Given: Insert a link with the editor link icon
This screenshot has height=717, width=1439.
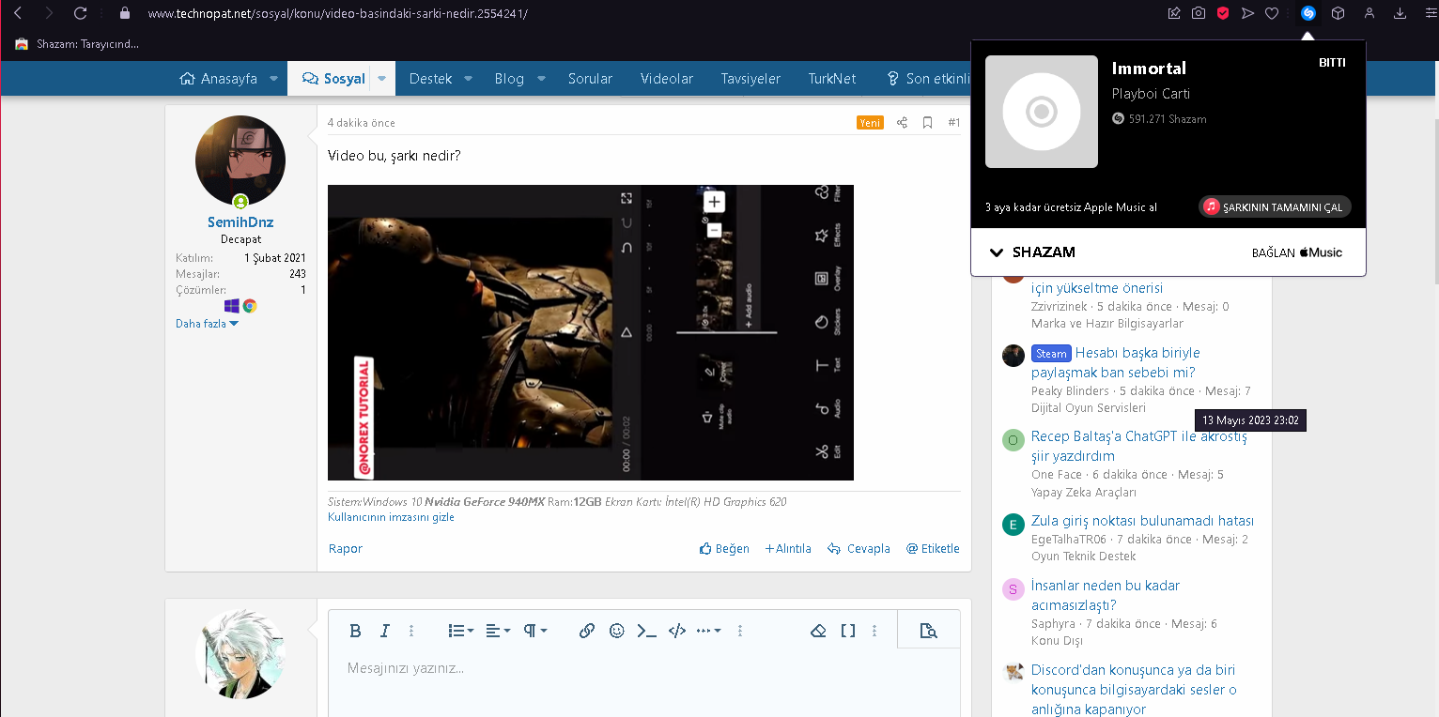Looking at the screenshot, I should tap(587, 631).
